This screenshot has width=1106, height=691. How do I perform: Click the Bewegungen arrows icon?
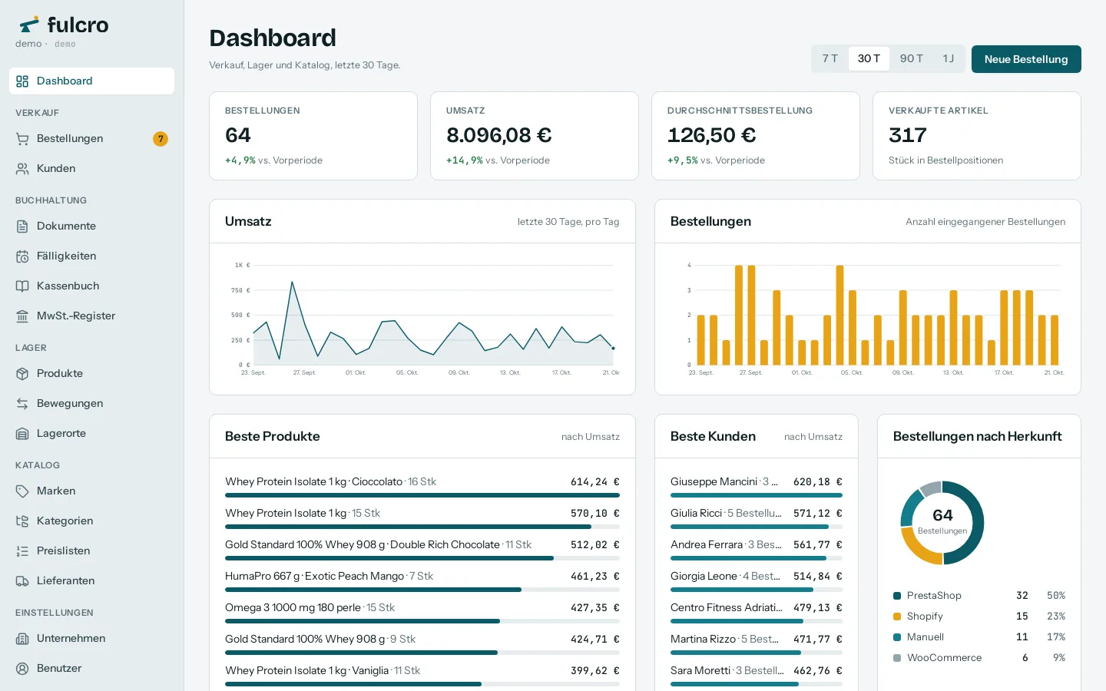tap(22, 404)
